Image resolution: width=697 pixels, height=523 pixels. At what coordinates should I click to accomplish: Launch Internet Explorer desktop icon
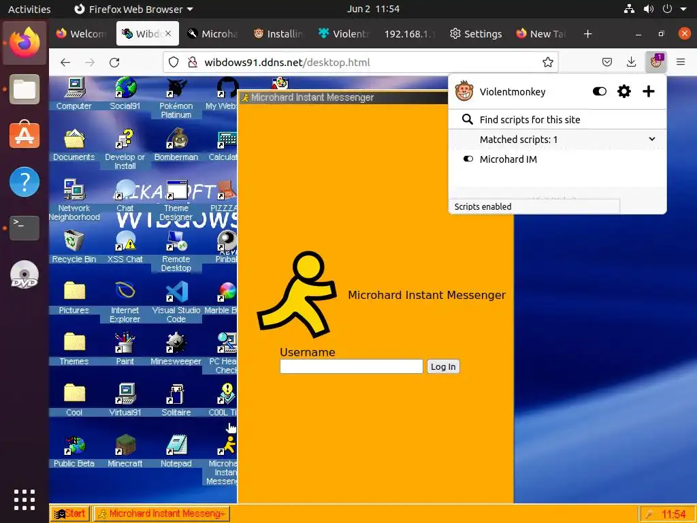(x=125, y=302)
